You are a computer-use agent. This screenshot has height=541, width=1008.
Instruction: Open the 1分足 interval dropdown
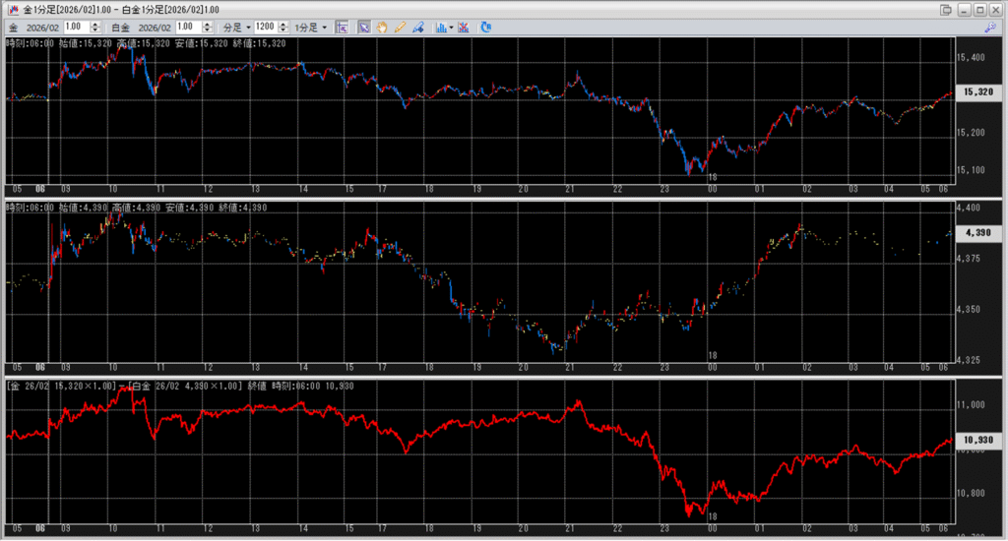[311, 27]
